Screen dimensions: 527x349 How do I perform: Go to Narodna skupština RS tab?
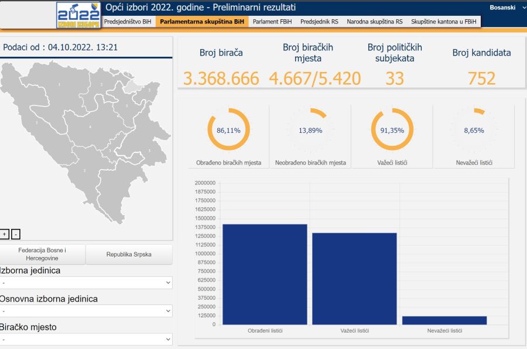point(375,22)
